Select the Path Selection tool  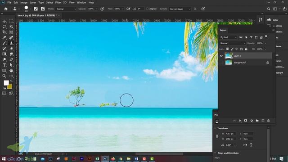[11, 65]
